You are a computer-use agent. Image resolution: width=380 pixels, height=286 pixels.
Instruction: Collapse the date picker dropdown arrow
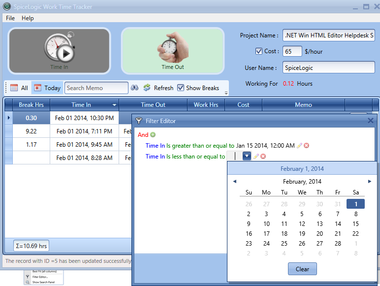coord(247,156)
